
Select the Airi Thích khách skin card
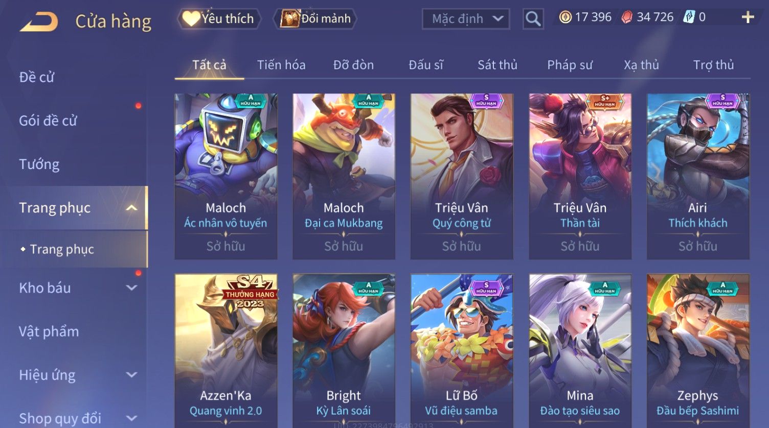pos(698,176)
